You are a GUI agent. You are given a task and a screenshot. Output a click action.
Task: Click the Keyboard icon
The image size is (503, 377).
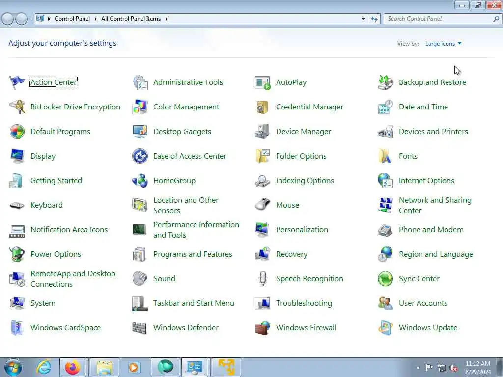17,205
